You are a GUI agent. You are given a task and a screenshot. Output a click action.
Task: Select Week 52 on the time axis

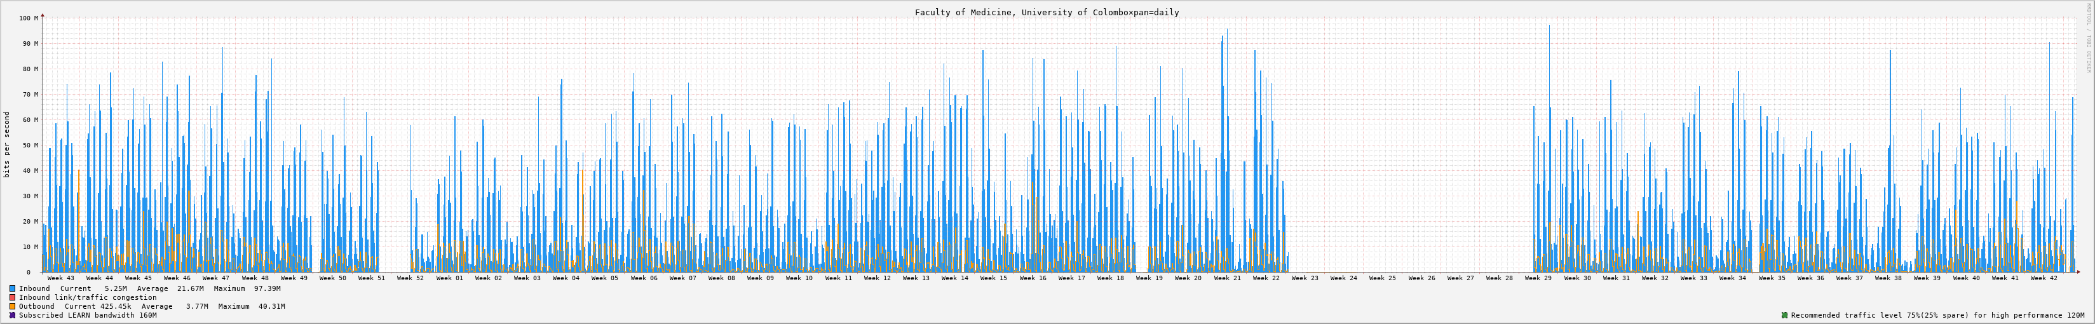click(410, 278)
